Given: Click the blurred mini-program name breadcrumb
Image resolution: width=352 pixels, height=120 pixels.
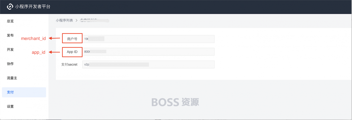Looking at the screenshot, I should pyautogui.click(x=95, y=20).
